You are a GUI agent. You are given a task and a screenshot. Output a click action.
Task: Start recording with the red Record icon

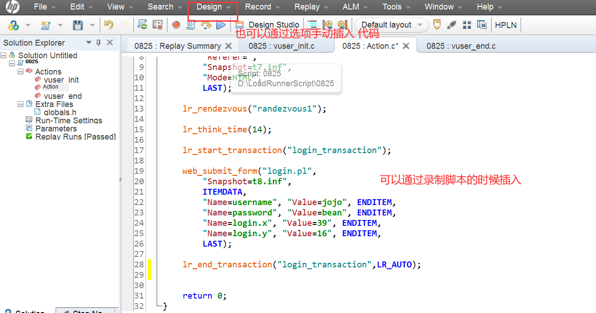pos(176,25)
